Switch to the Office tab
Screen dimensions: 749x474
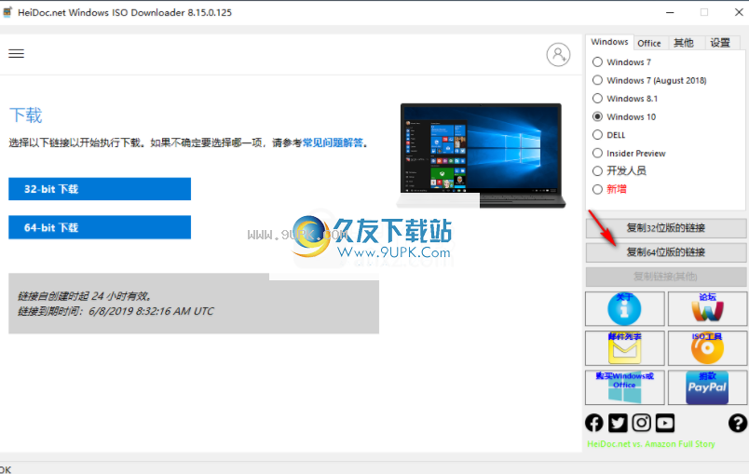pyautogui.click(x=649, y=43)
